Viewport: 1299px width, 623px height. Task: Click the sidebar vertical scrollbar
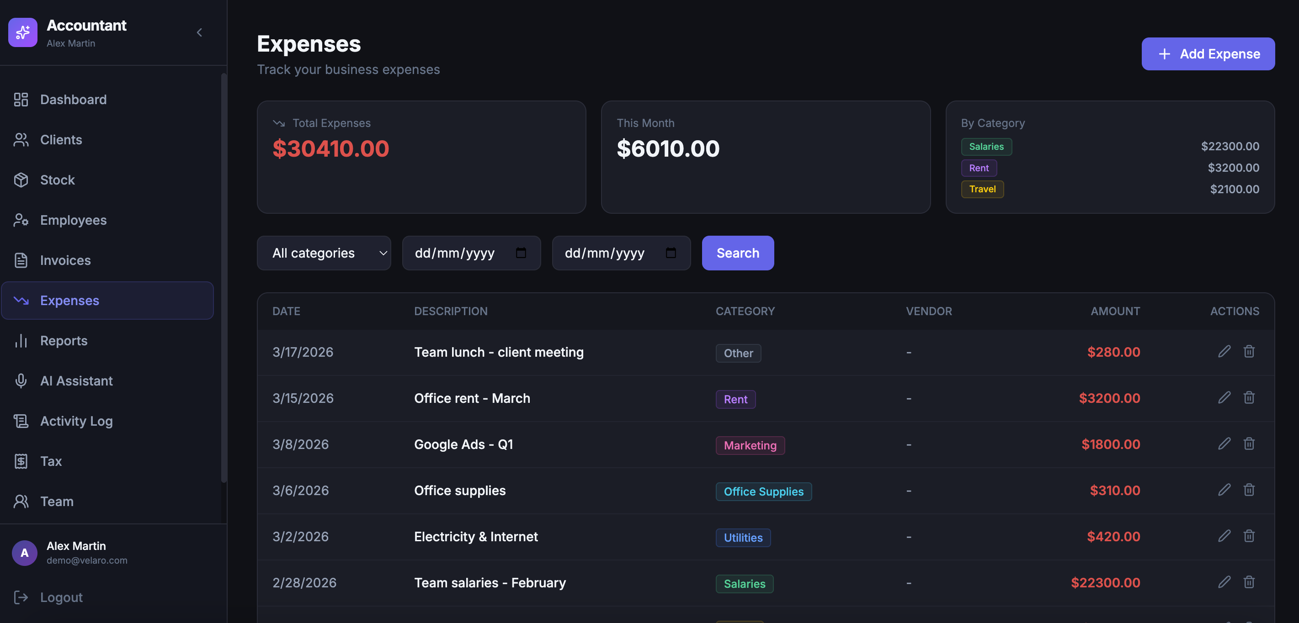(224, 277)
